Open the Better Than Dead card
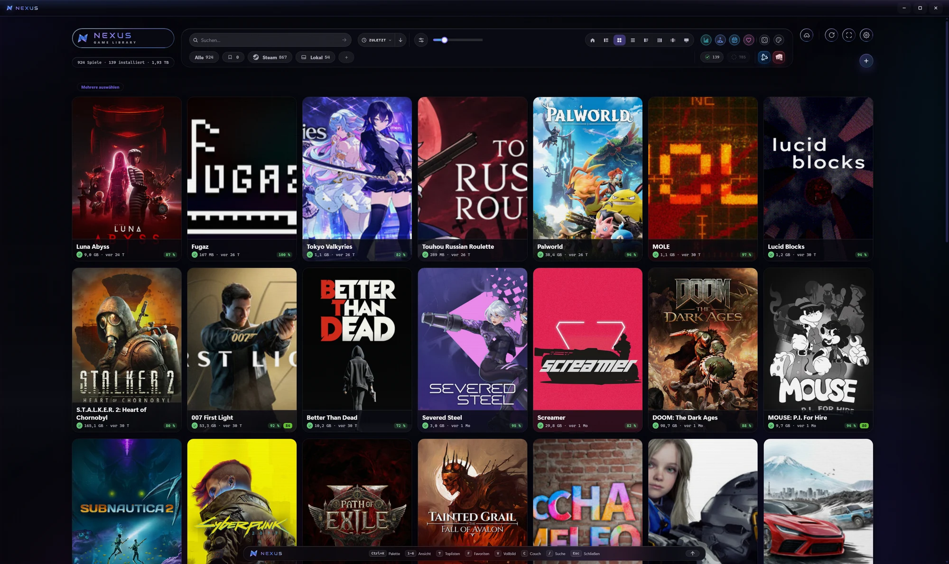The image size is (949, 564). point(357,350)
